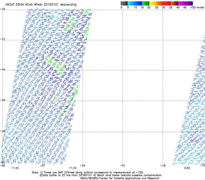Click the red 30-35 knots legend swatch

coord(167,3)
